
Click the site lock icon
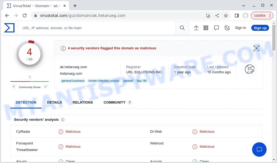(x=36, y=16)
